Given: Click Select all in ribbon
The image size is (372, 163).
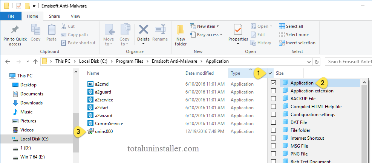Looking at the screenshot, I should 291,26.
